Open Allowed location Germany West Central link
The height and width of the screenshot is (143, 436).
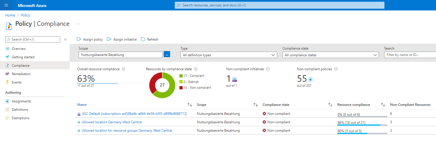tap(112, 122)
